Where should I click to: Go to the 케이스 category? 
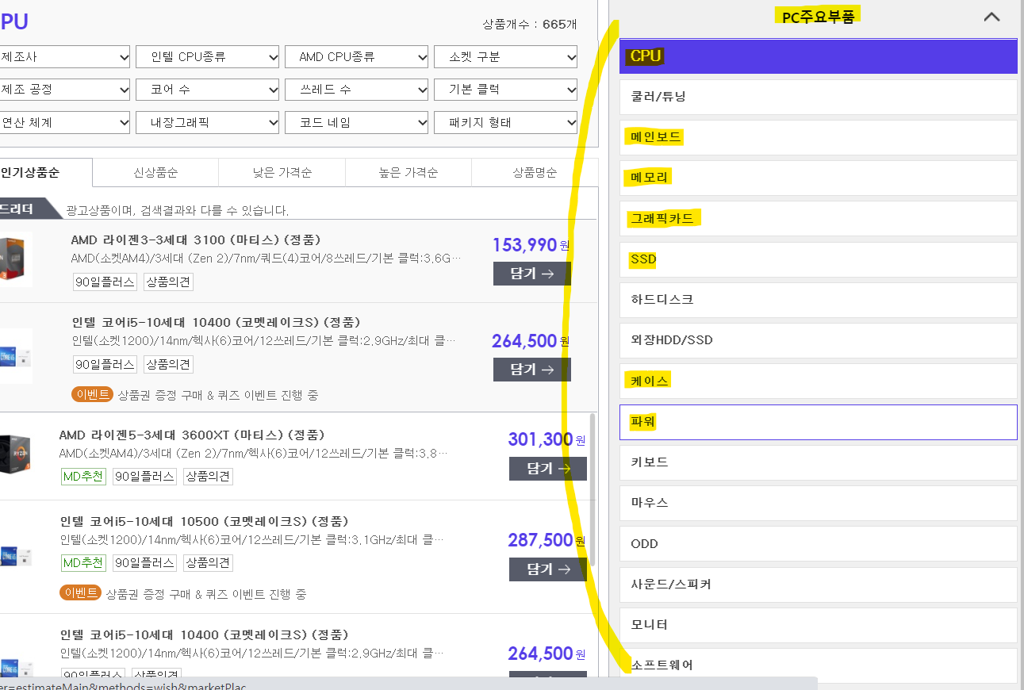pos(819,381)
